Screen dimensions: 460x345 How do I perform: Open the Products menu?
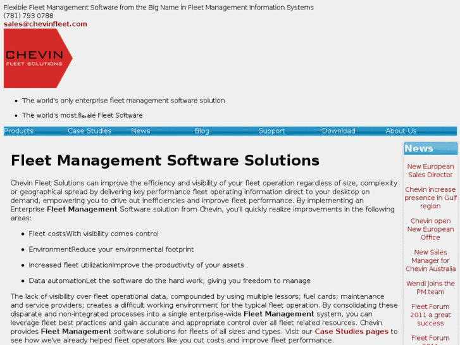pos(18,131)
